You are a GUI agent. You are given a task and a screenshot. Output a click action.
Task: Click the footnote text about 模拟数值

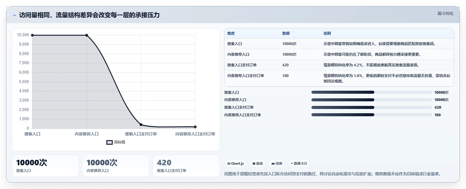pos(332,174)
